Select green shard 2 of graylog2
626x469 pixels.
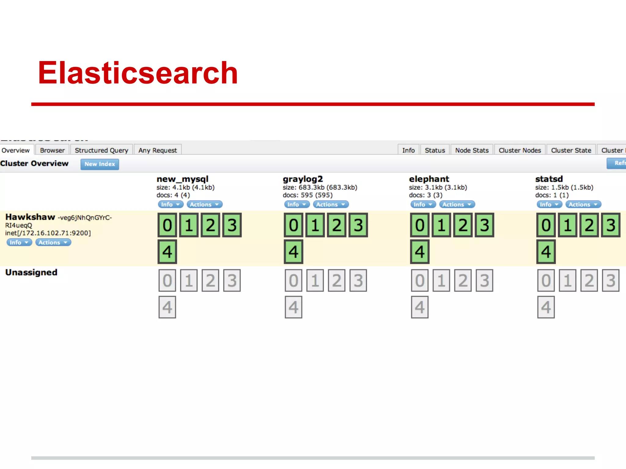(x=337, y=225)
